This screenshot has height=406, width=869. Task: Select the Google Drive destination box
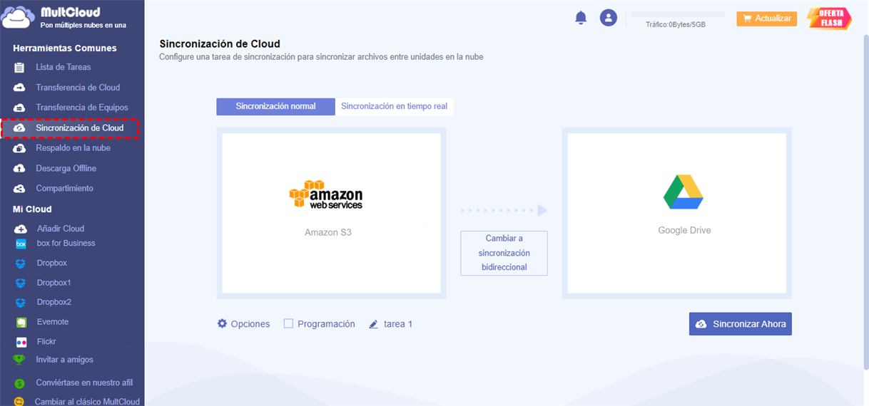tap(677, 213)
